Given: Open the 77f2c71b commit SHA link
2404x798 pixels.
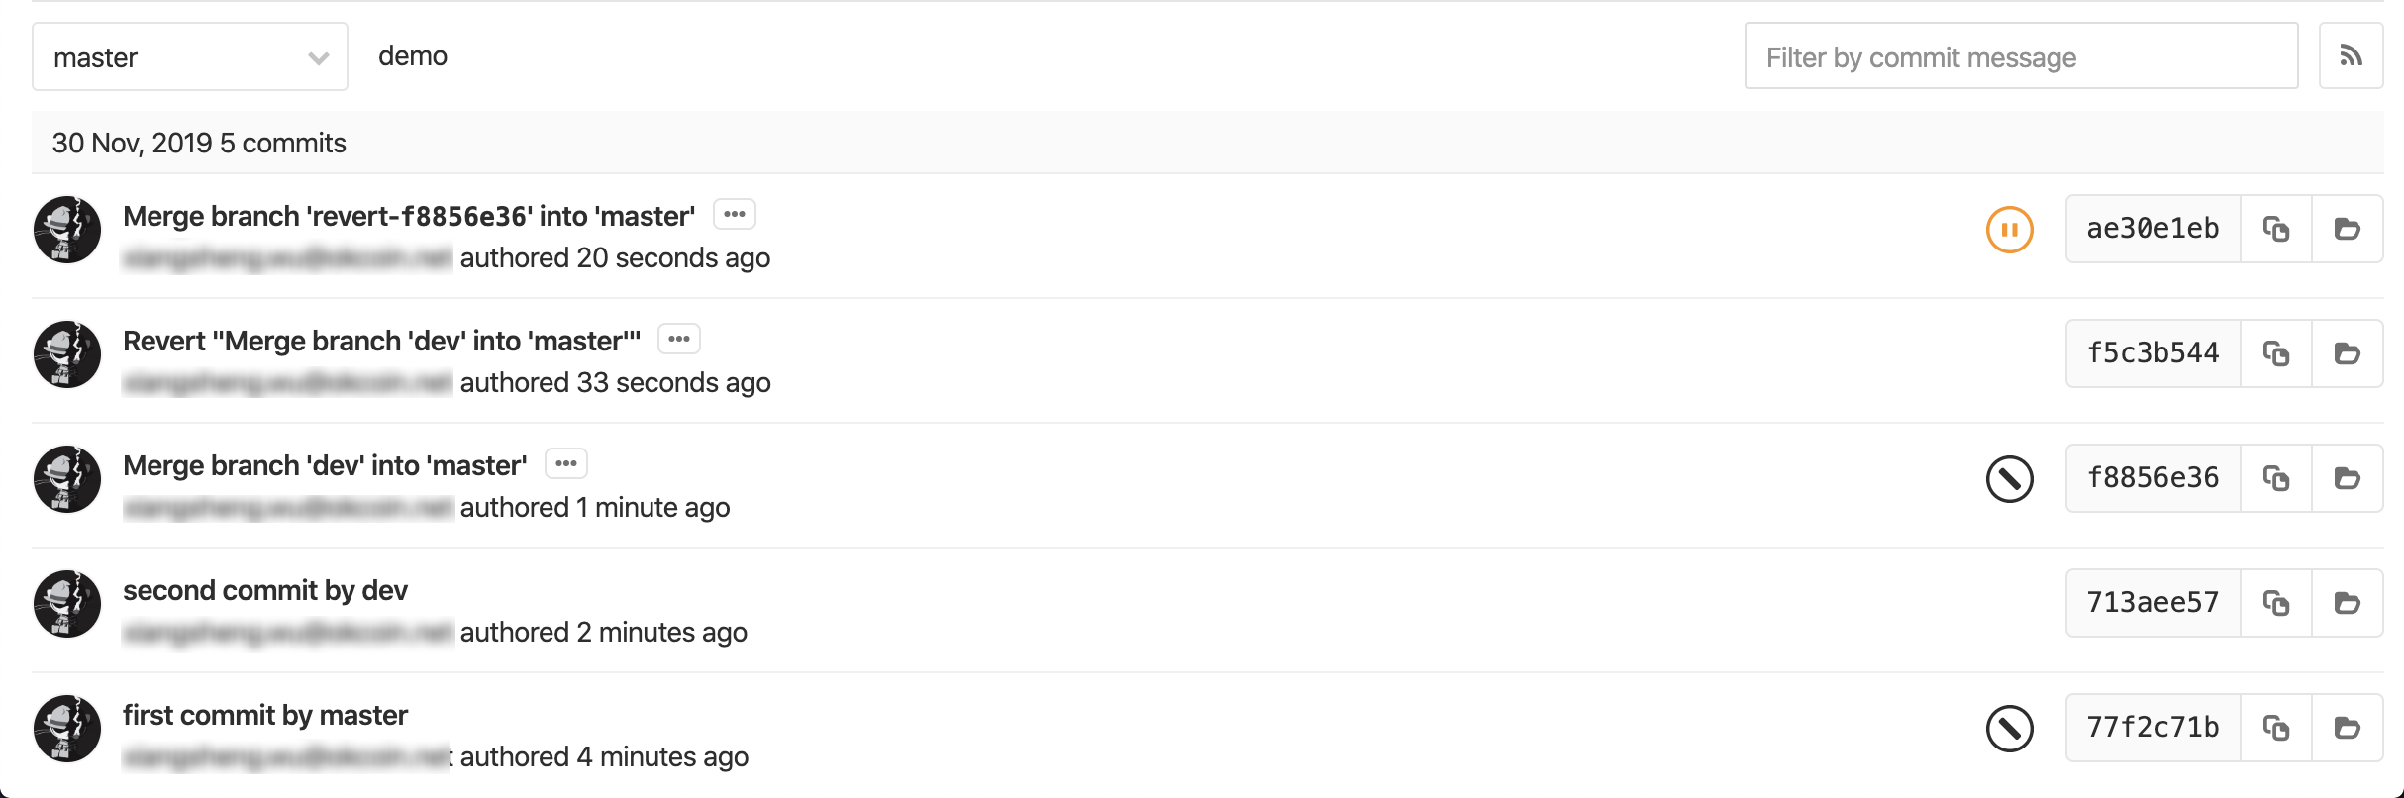Looking at the screenshot, I should [x=2151, y=727].
